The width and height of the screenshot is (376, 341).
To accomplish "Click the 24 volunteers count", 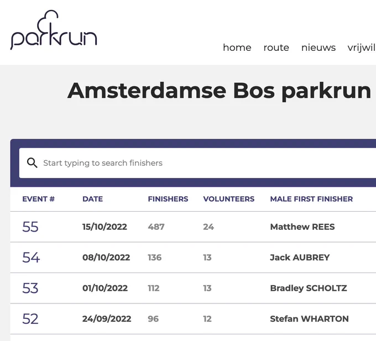I will coord(208,227).
